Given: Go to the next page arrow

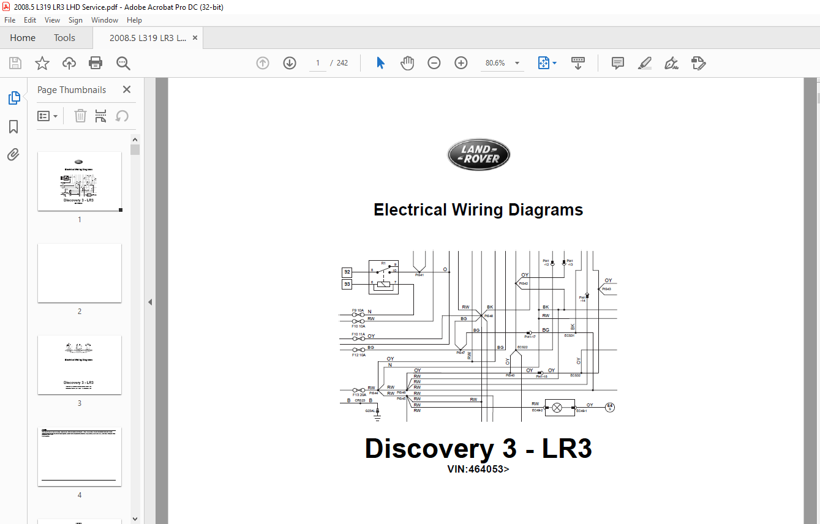Looking at the screenshot, I should coord(290,63).
